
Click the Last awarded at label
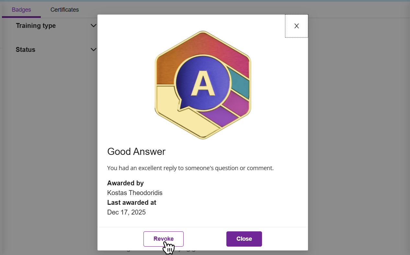click(131, 203)
